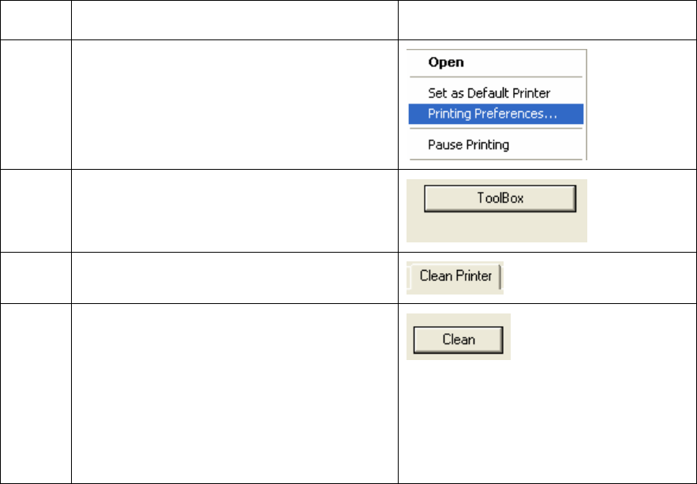Viewport: 697px width, 484px height.
Task: Click the blank middle cell beside ToolBox
Action: coord(234,211)
